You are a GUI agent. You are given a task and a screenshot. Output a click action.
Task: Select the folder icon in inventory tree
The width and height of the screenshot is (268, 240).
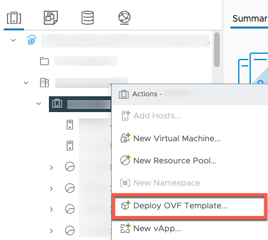click(44, 61)
